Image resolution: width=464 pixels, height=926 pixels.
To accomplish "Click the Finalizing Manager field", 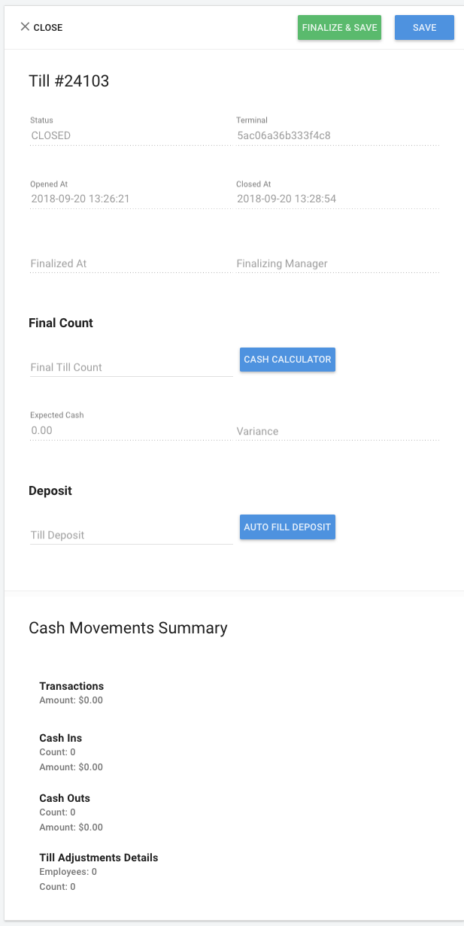I will [x=337, y=263].
